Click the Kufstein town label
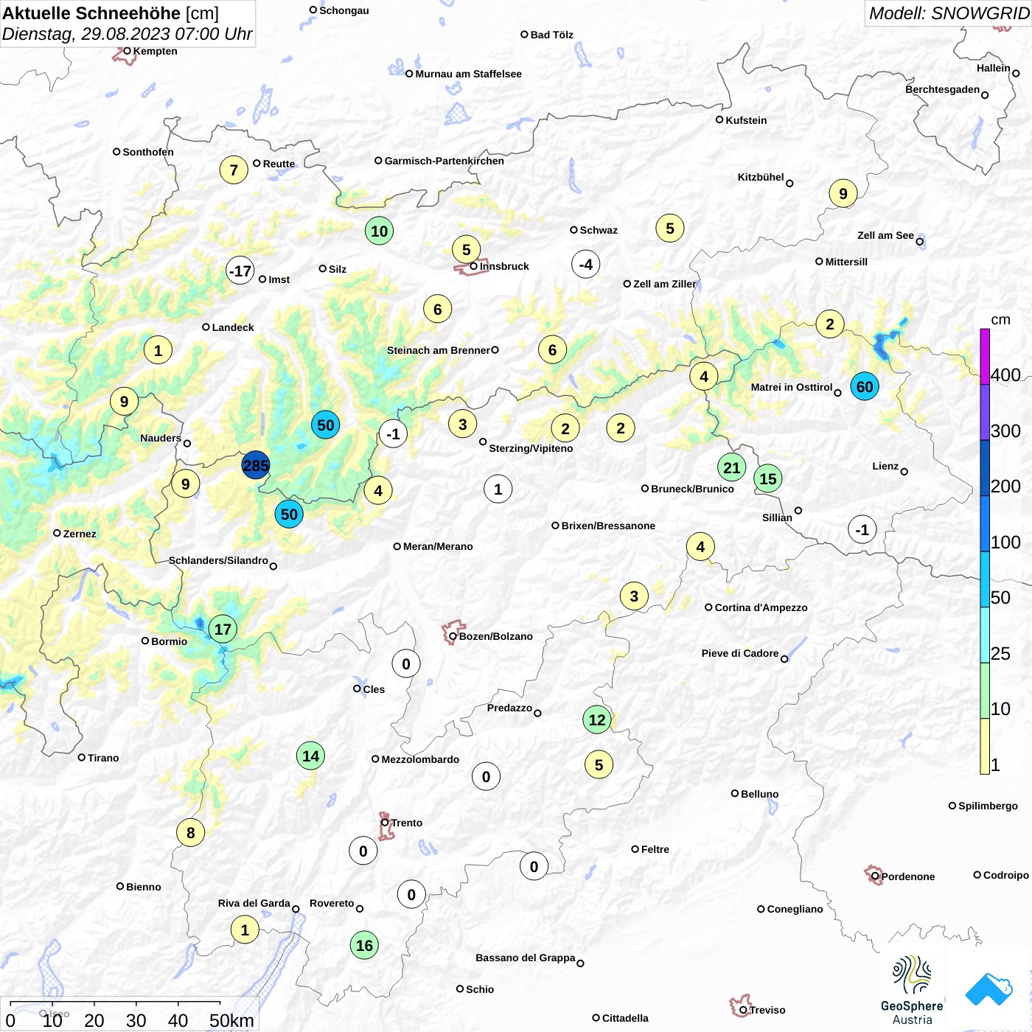This screenshot has width=1032, height=1032. (x=746, y=120)
